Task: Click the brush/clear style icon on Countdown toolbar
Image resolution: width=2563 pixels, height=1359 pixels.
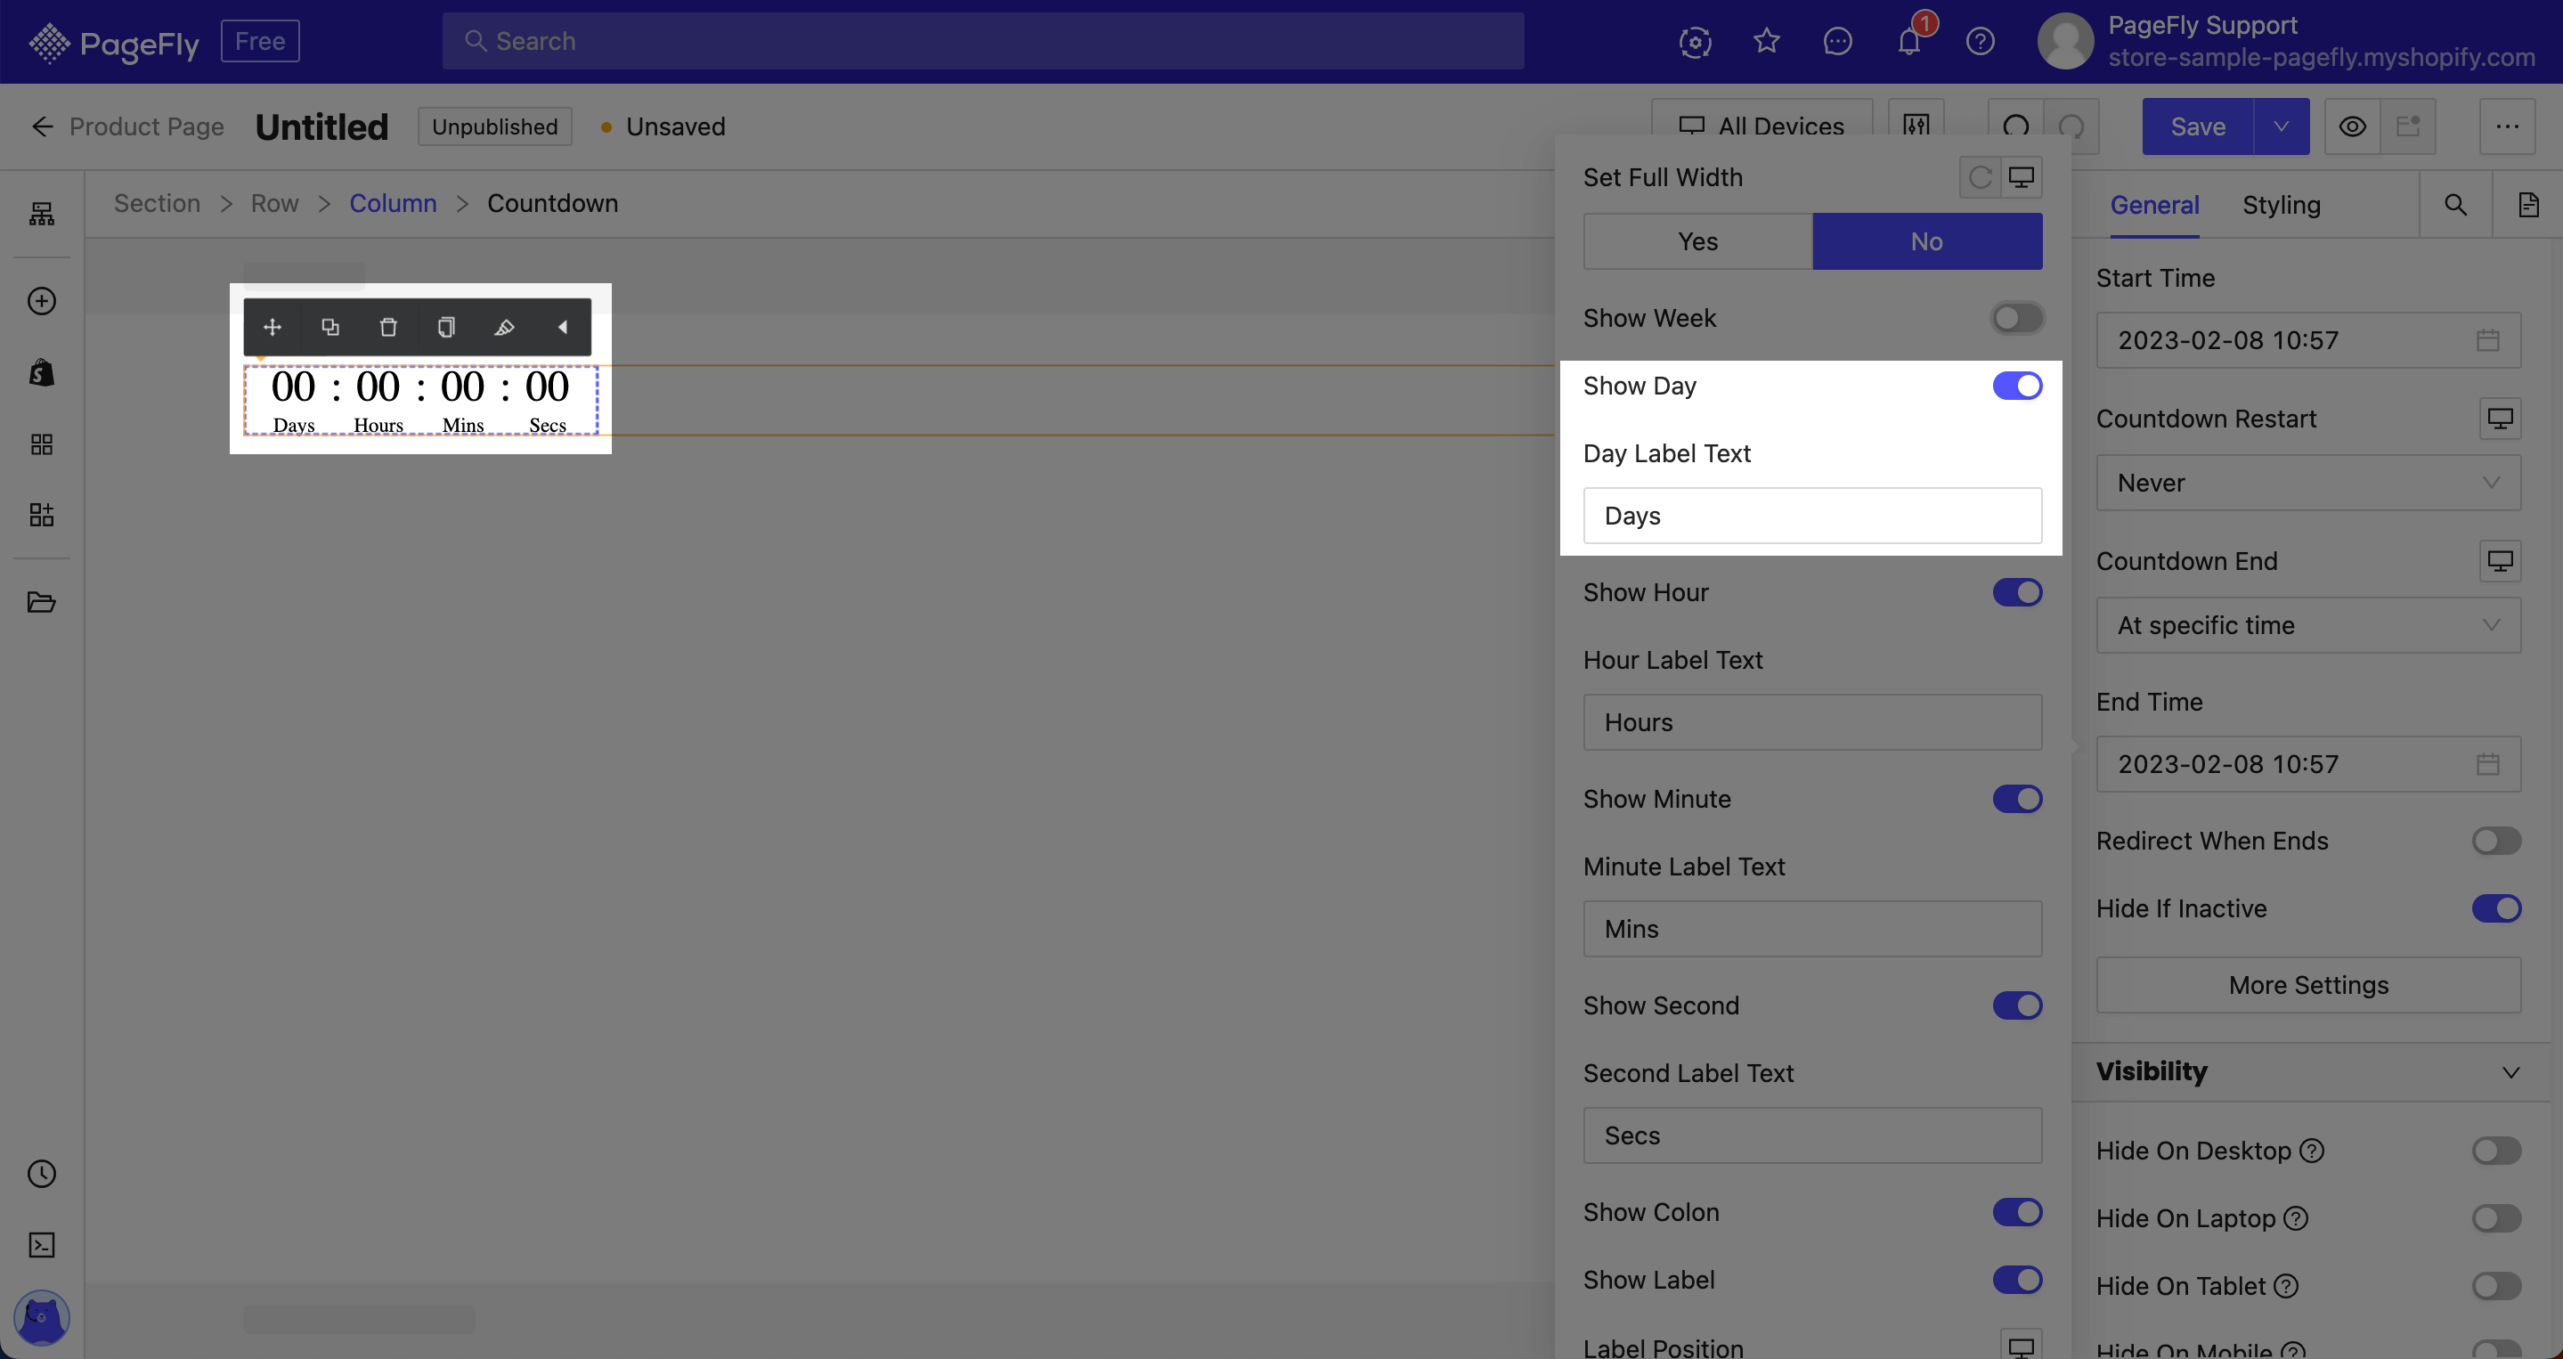Action: point(504,328)
